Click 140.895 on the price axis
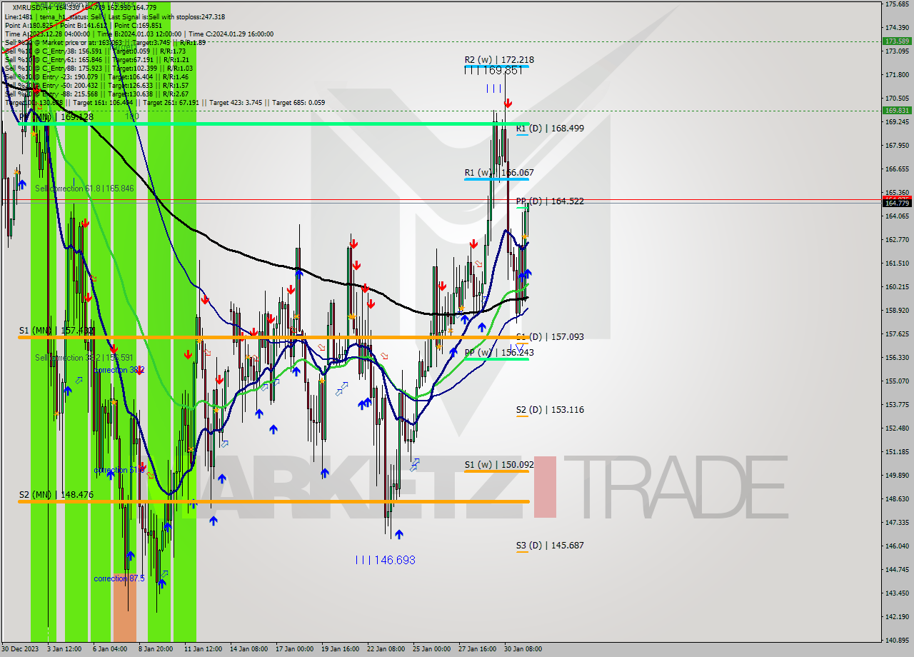Image resolution: width=914 pixels, height=657 pixels. point(897,640)
